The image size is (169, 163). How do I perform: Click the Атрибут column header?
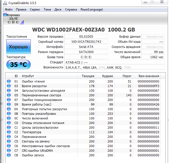pos(28,76)
